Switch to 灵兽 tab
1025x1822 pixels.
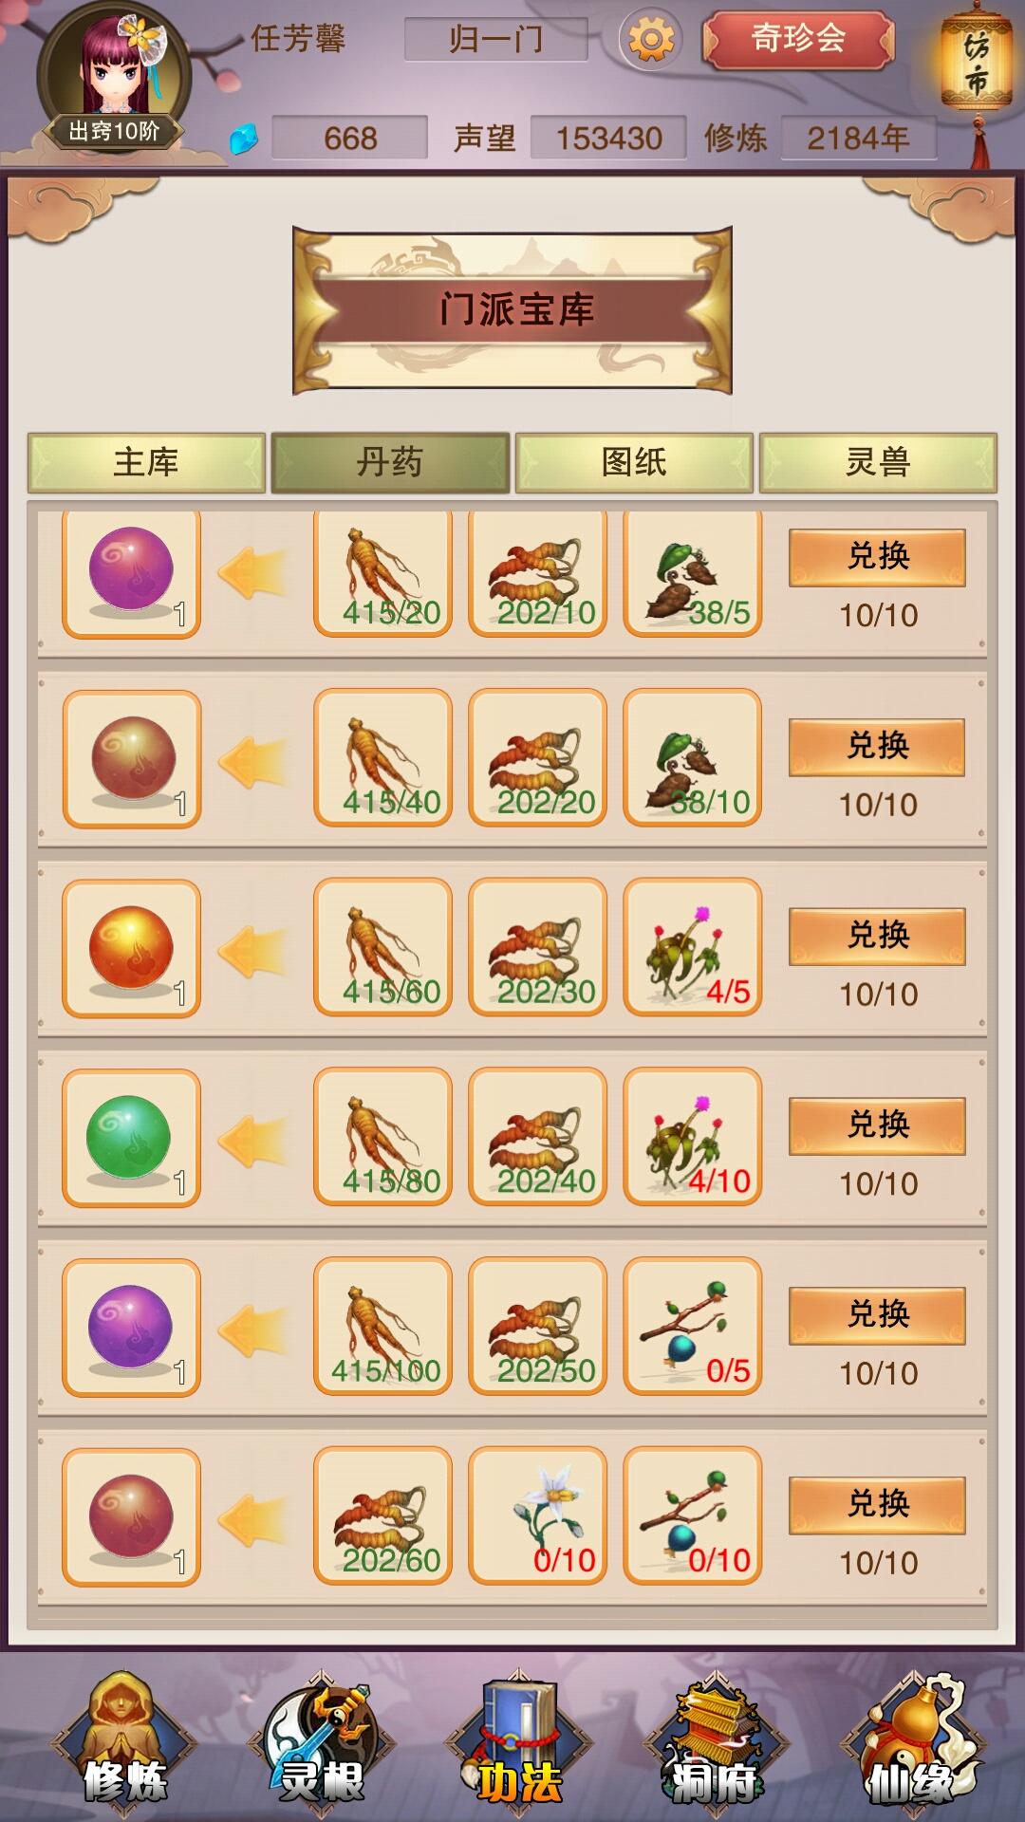[878, 462]
